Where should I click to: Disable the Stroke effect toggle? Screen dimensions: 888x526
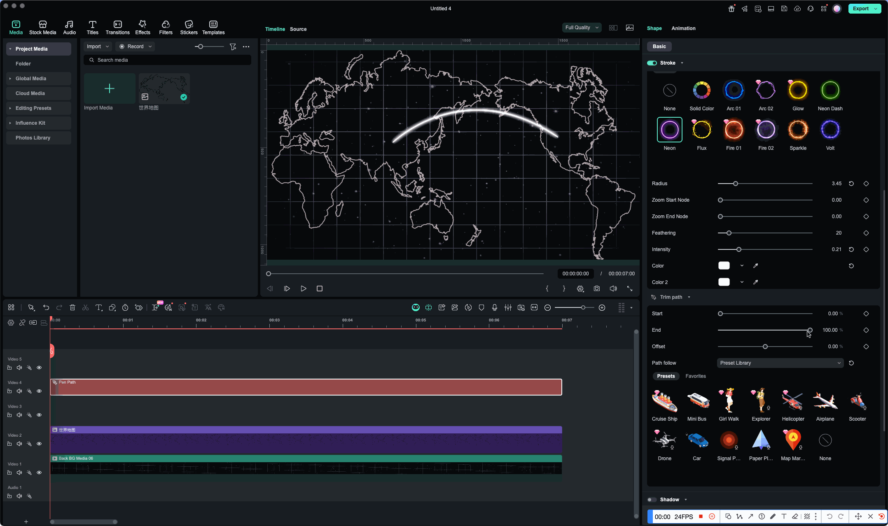(x=652, y=63)
